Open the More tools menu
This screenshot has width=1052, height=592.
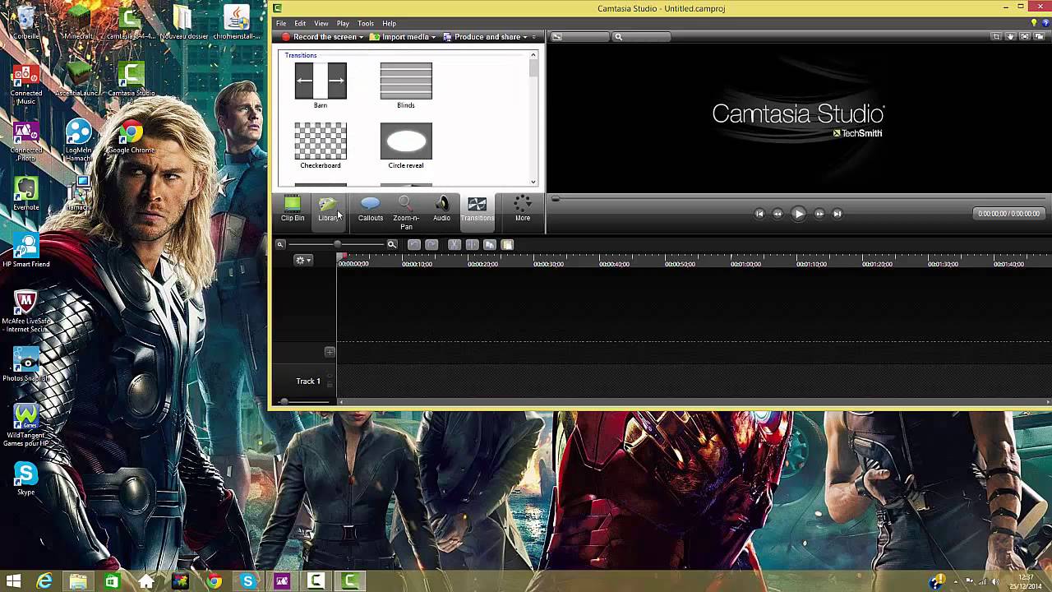(522, 209)
